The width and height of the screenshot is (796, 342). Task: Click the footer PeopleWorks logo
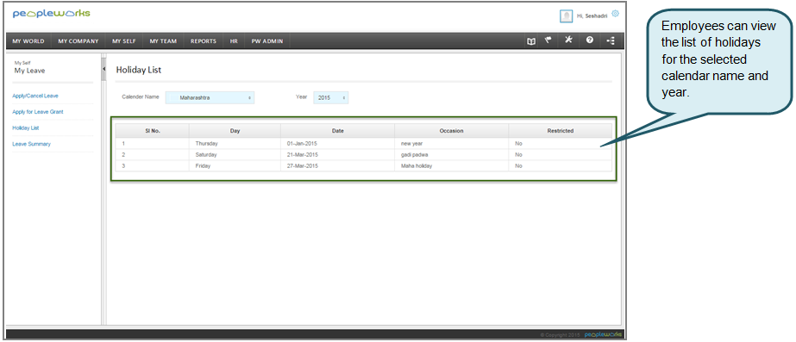603,335
